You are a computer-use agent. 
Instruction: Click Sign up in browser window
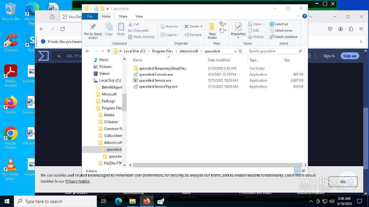click(350, 56)
